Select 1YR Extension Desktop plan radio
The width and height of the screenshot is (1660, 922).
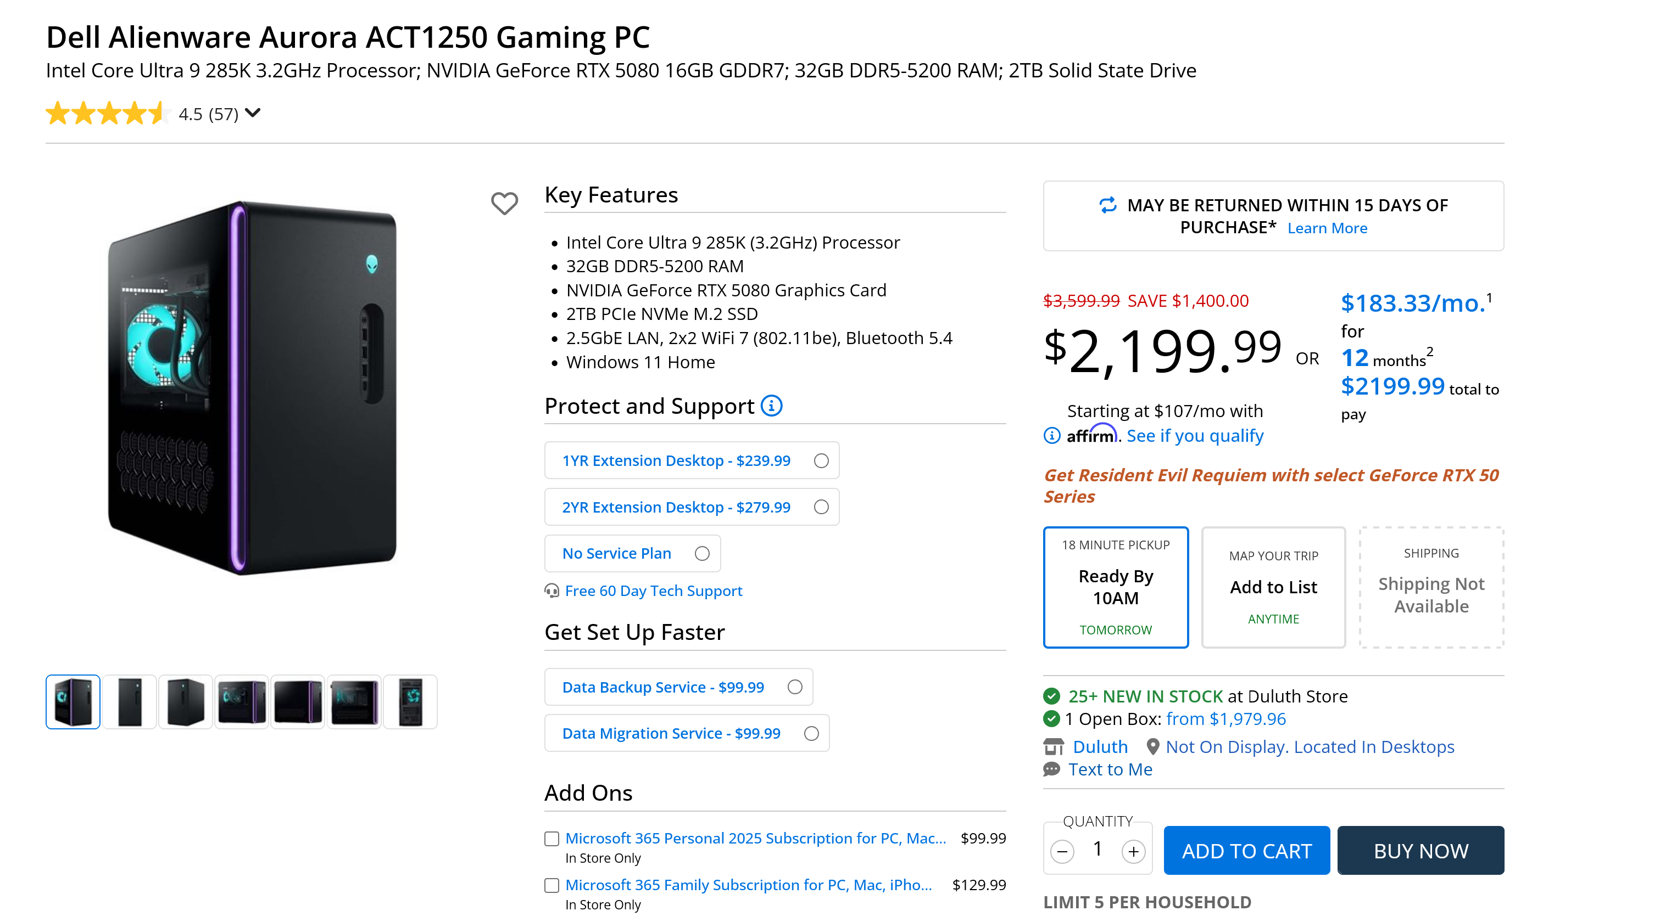point(821,460)
